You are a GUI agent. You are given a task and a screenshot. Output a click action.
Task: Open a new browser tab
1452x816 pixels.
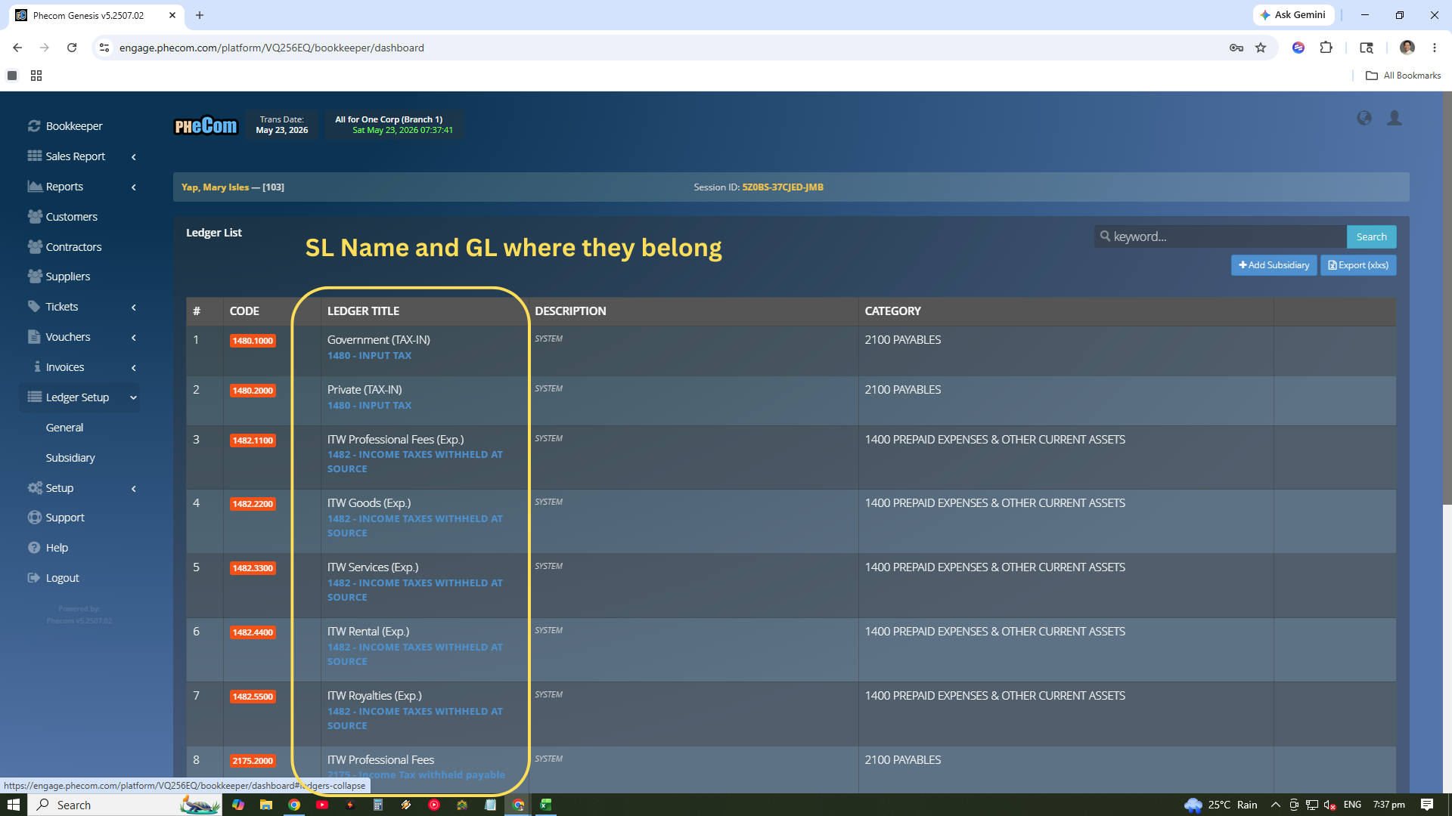point(200,15)
